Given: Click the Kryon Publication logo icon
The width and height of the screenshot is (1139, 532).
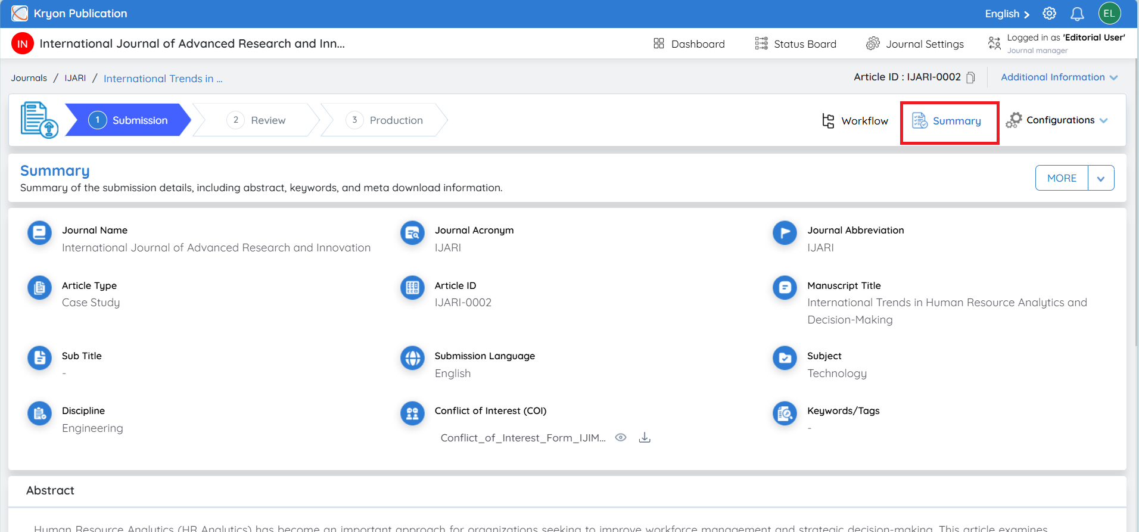Looking at the screenshot, I should click(20, 13).
